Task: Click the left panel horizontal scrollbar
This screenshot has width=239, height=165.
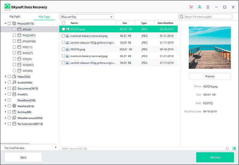Action: (15, 143)
